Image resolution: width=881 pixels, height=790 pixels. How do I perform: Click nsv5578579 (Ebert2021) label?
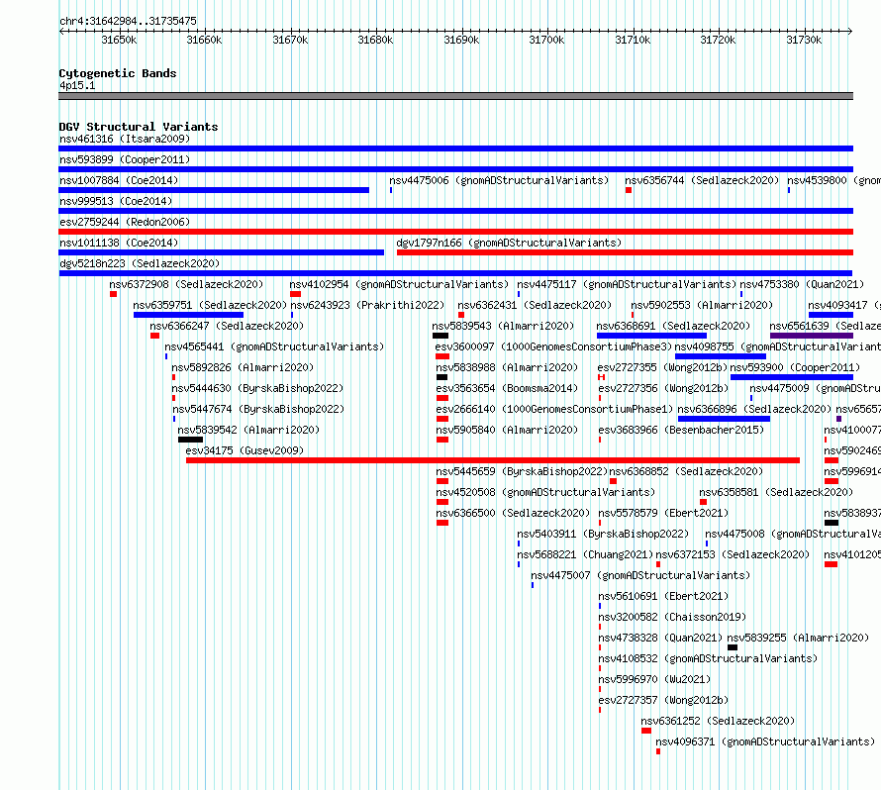tap(663, 513)
